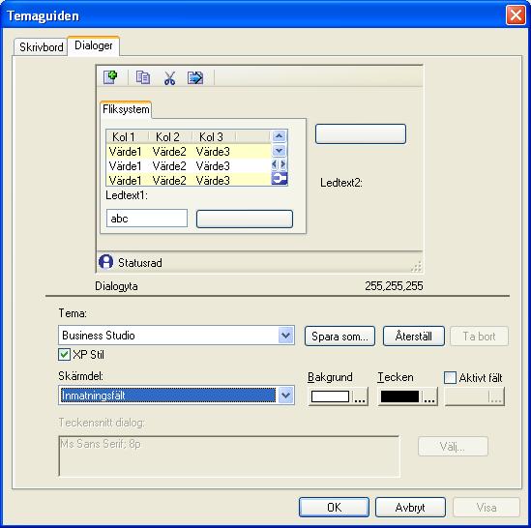The image size is (531, 528).
Task: Click the table's scroll down arrow
Action: tap(280, 150)
